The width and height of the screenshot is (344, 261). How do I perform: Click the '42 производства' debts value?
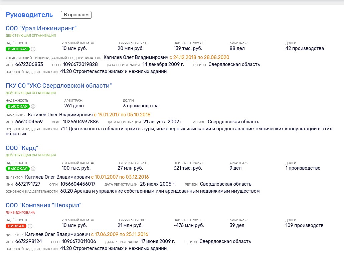click(305, 48)
